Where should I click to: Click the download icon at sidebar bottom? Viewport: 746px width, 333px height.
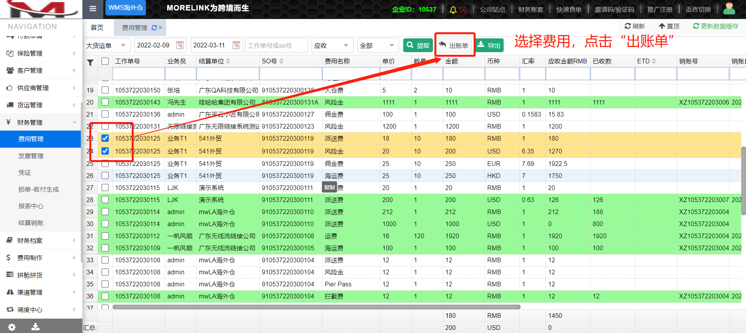pos(35,327)
